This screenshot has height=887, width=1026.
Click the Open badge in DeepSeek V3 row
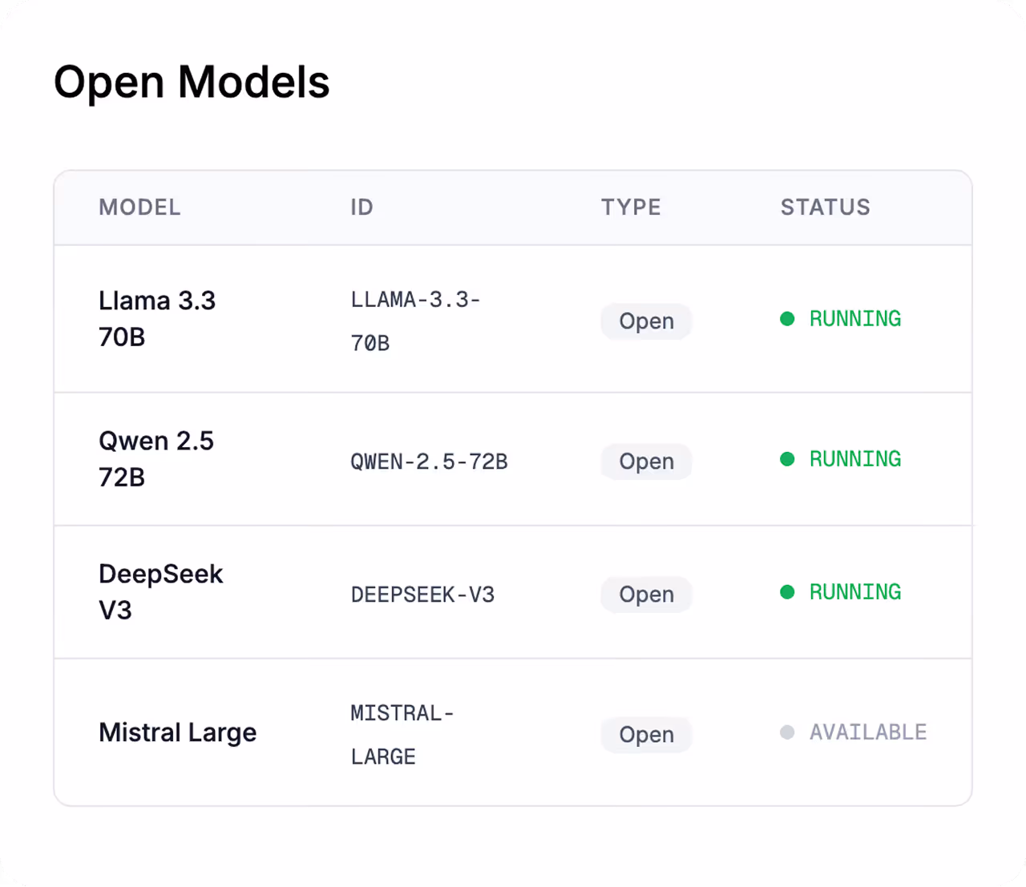click(646, 595)
